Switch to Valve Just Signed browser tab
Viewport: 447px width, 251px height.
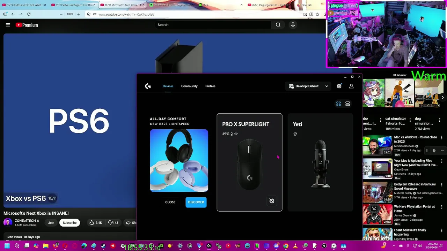click(x=74, y=5)
